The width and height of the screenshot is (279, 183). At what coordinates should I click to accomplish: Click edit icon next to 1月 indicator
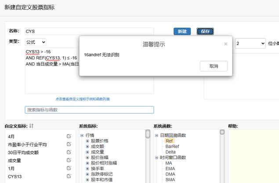pyautogui.click(x=69, y=168)
